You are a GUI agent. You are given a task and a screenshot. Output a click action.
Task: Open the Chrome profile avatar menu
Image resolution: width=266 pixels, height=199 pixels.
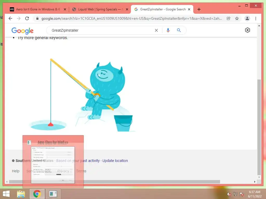[x=247, y=18]
